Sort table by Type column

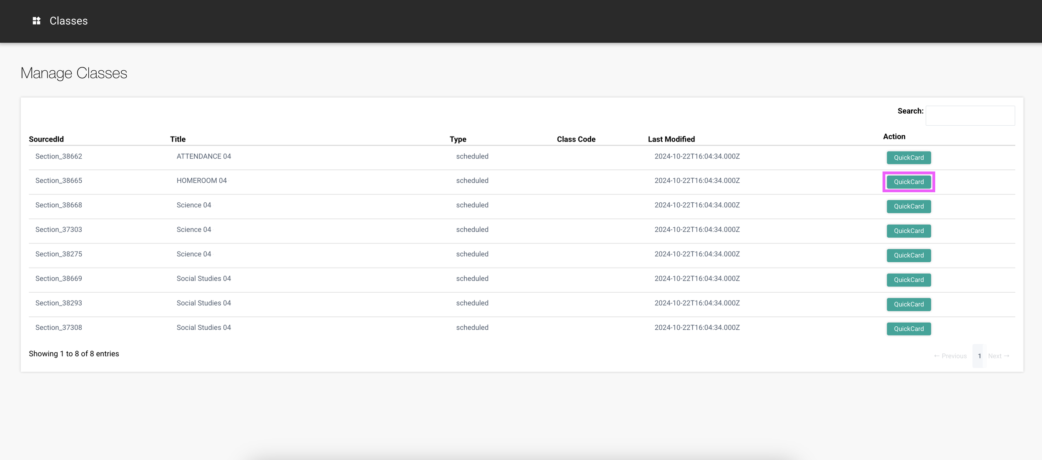click(458, 139)
